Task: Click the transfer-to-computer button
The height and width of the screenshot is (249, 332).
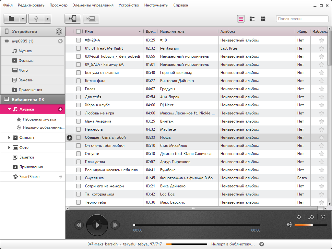Action: pos(91,19)
